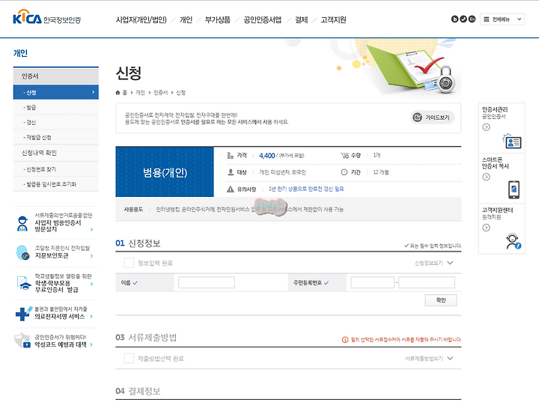Open the third social icon in header
Screen dimensions: 539x414
(472, 19)
